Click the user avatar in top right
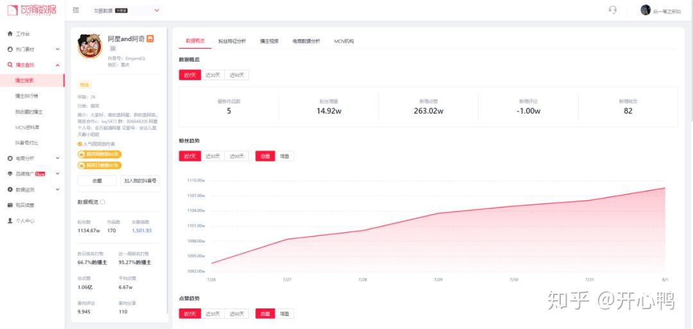 point(646,10)
